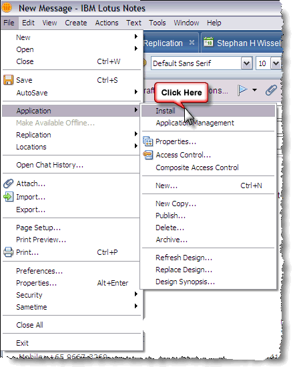Screen dimensions: 293x367
Task: Click the Import green arrow icon
Action: [8, 197]
